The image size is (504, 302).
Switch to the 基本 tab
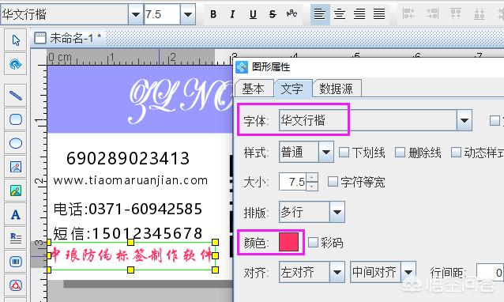[x=254, y=89]
